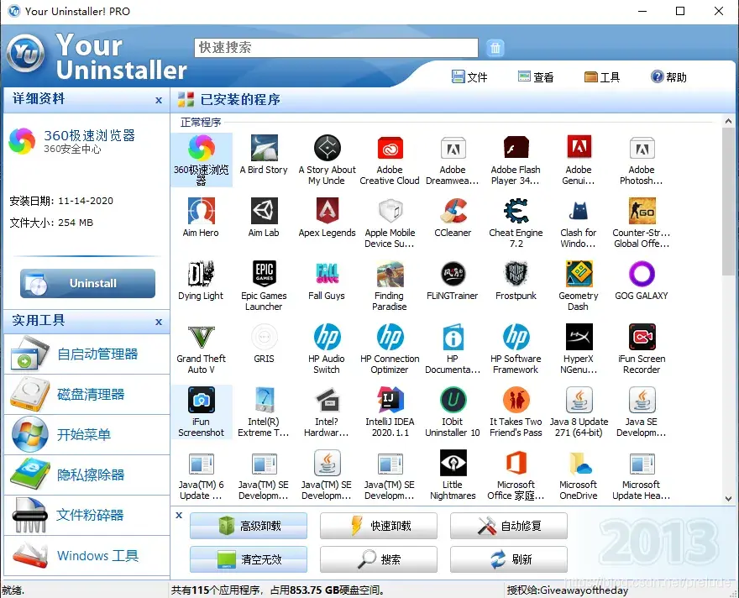Select Little Nightmares icon
Viewport: 739px width, 598px height.
coord(453,463)
